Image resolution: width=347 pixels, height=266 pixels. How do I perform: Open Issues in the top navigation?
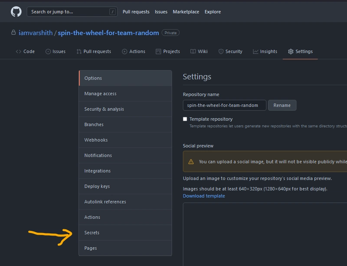[x=161, y=12]
